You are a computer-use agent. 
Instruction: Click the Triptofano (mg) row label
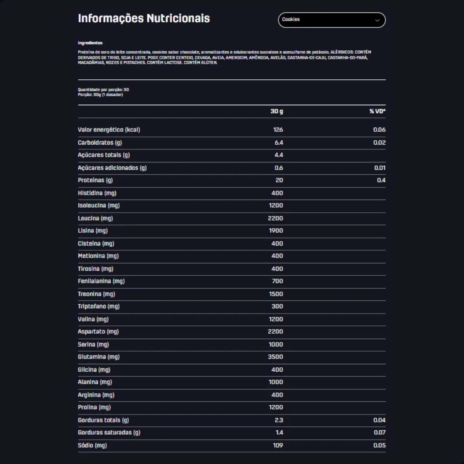click(x=99, y=306)
